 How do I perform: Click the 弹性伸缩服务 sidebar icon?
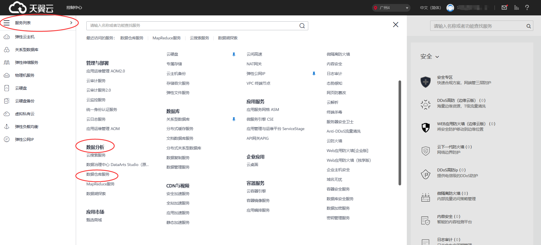(x=7, y=62)
